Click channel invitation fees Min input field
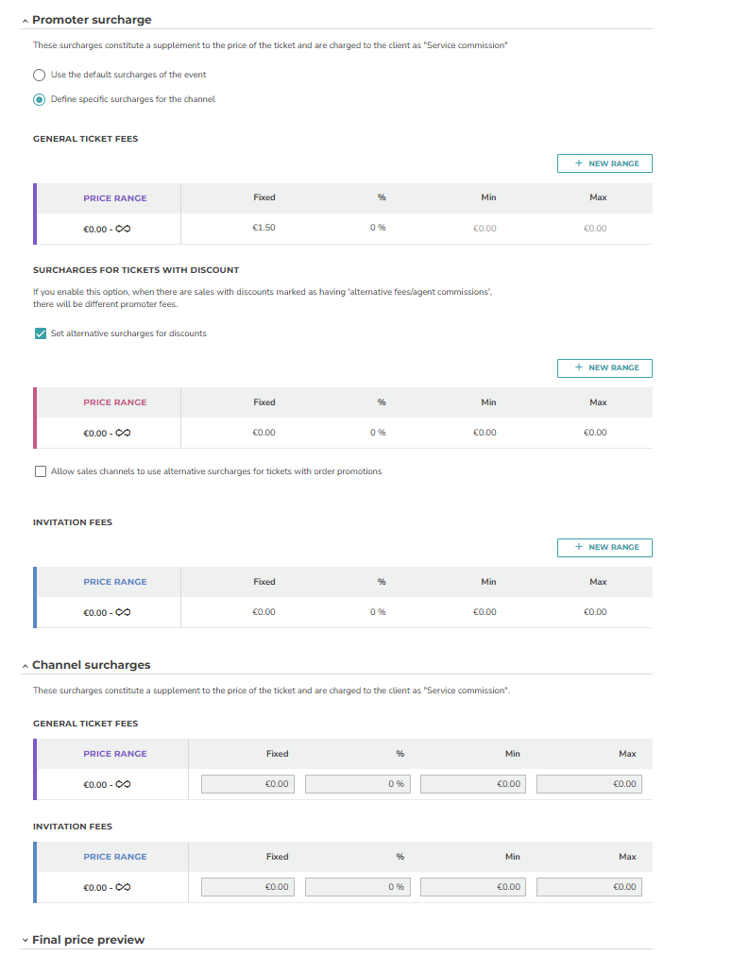The width and height of the screenshot is (732, 973). (472, 887)
